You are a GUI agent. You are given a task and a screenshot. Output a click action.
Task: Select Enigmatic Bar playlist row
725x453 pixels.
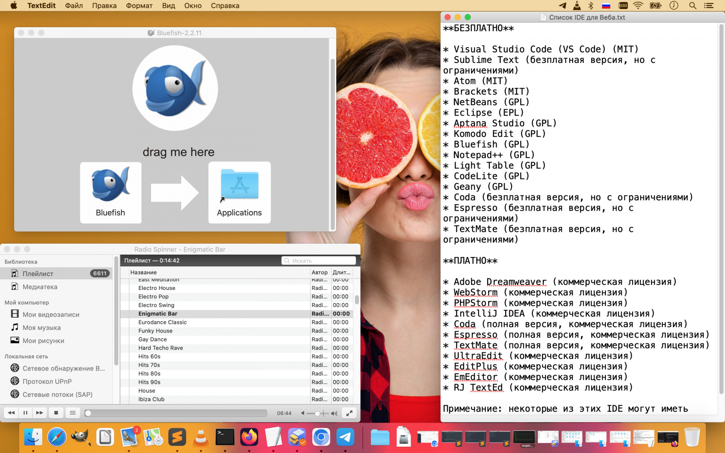point(237,314)
